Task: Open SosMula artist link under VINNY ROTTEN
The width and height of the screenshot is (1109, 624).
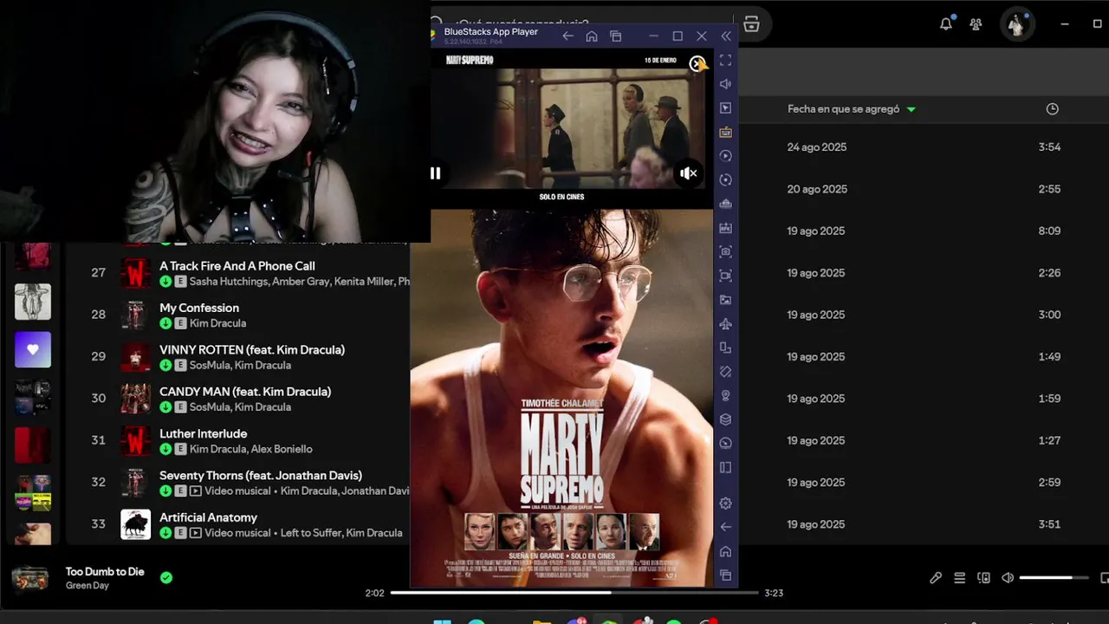Action: coord(210,365)
